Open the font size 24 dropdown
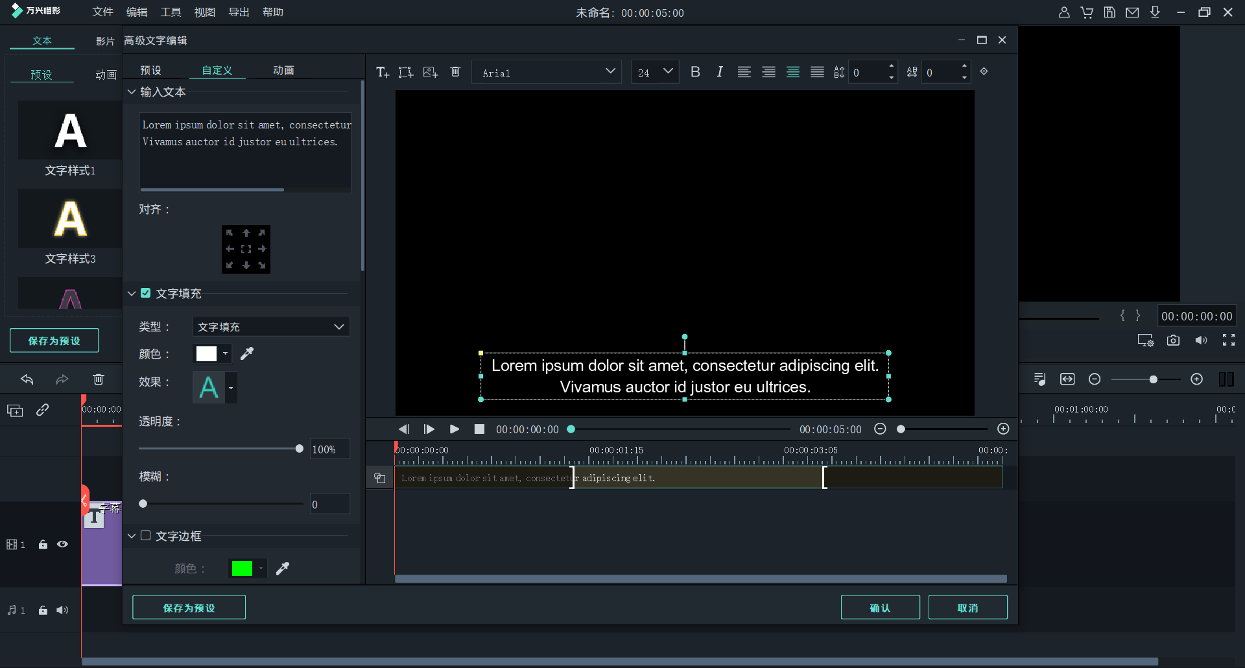The height and width of the screenshot is (668, 1245). 655,72
